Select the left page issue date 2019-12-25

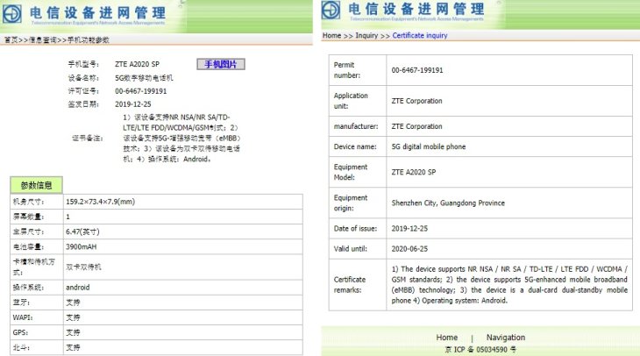132,104
